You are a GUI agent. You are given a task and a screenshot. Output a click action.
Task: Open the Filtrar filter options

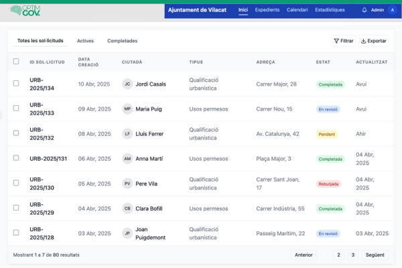point(344,41)
